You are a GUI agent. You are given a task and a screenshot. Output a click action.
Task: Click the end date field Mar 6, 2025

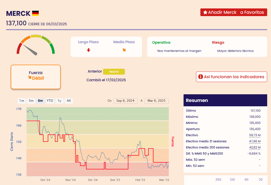tap(157, 101)
